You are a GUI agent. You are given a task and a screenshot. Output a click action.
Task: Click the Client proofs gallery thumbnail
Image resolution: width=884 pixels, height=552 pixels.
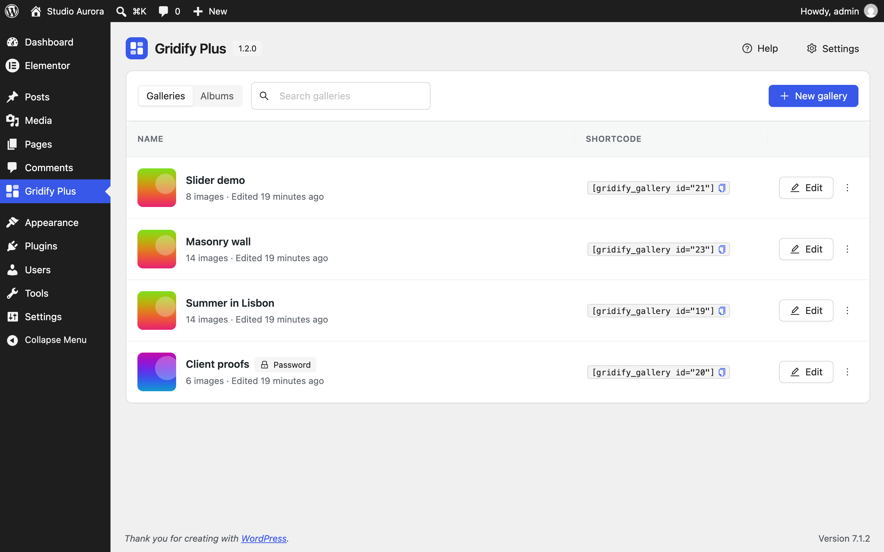157,372
